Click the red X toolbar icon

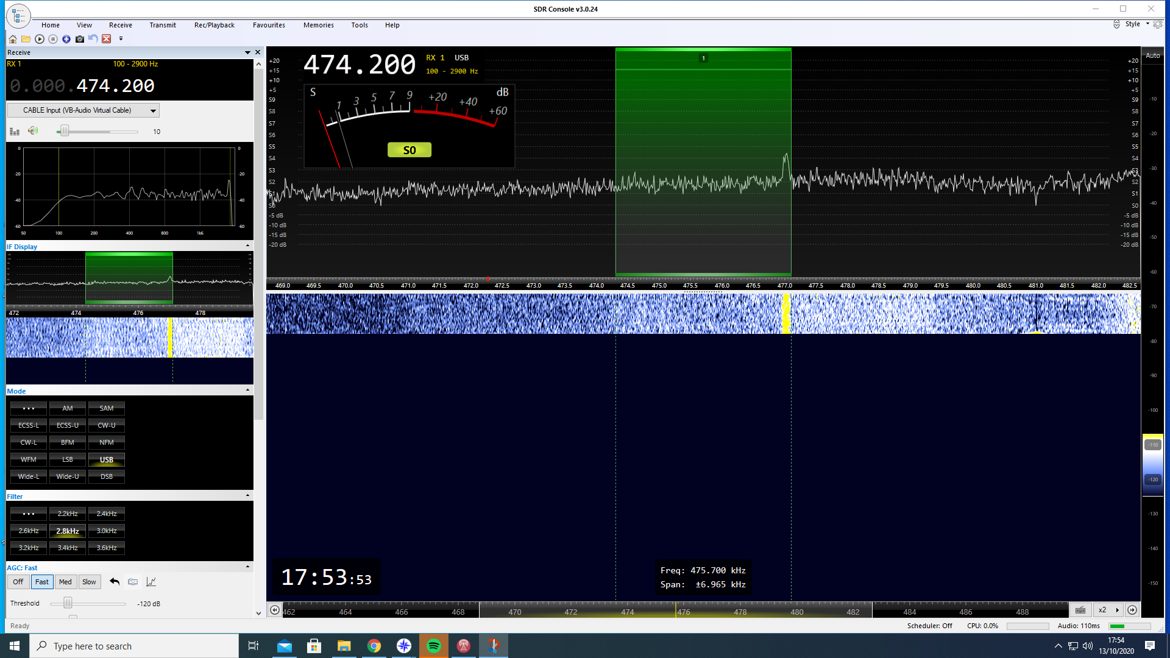(x=106, y=39)
